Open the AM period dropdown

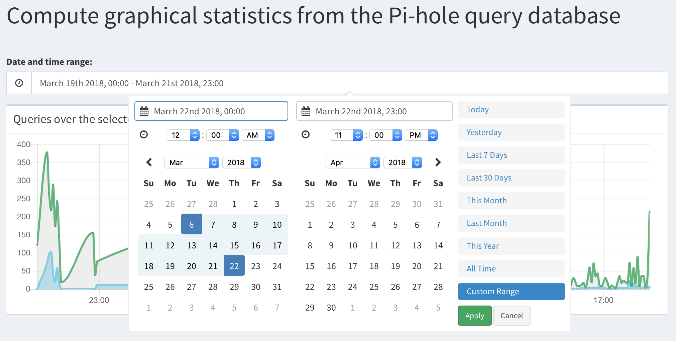(x=258, y=135)
